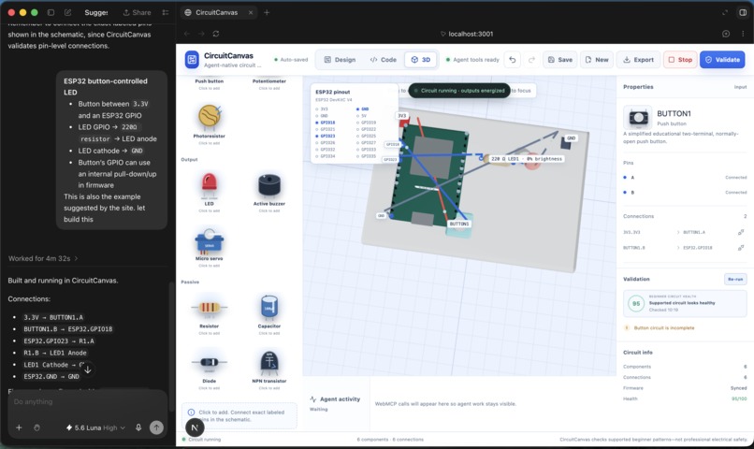Stop the running circuit

click(680, 60)
